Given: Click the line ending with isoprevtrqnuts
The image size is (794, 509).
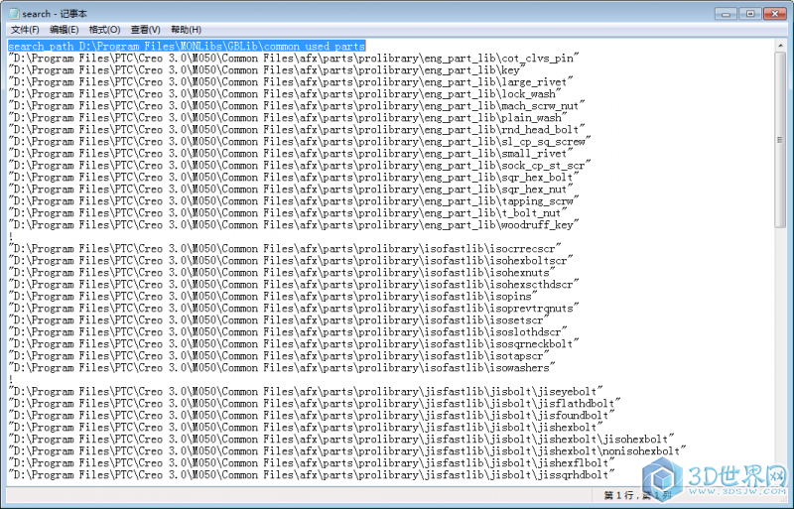Looking at the screenshot, I should (294, 308).
